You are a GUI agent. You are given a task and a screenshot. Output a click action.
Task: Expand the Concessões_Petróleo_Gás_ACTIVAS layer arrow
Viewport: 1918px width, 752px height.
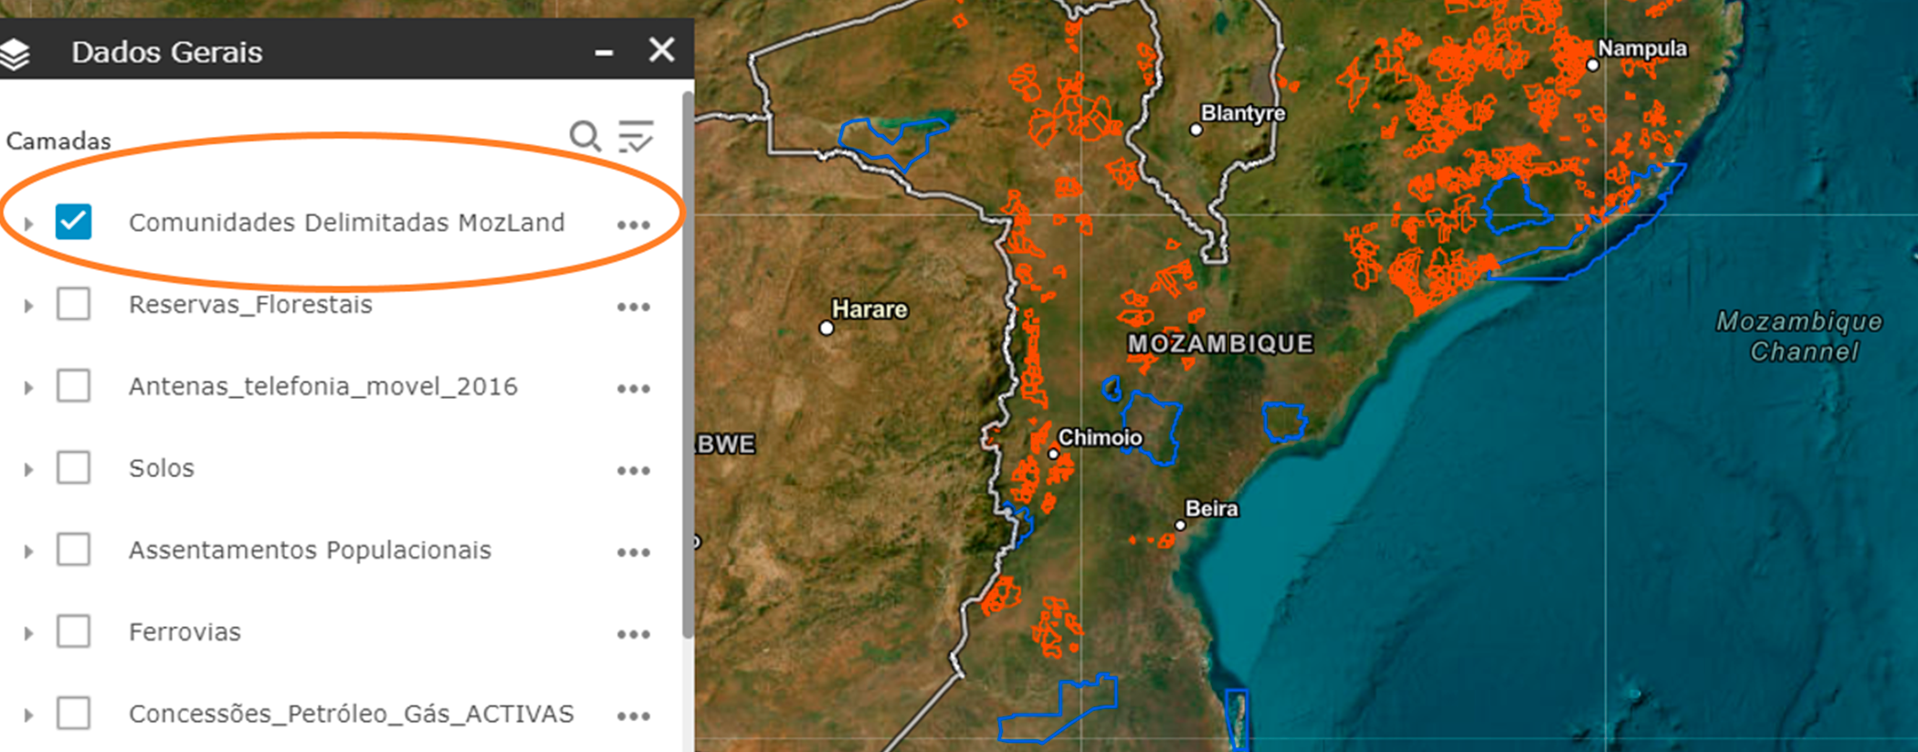click(x=28, y=715)
